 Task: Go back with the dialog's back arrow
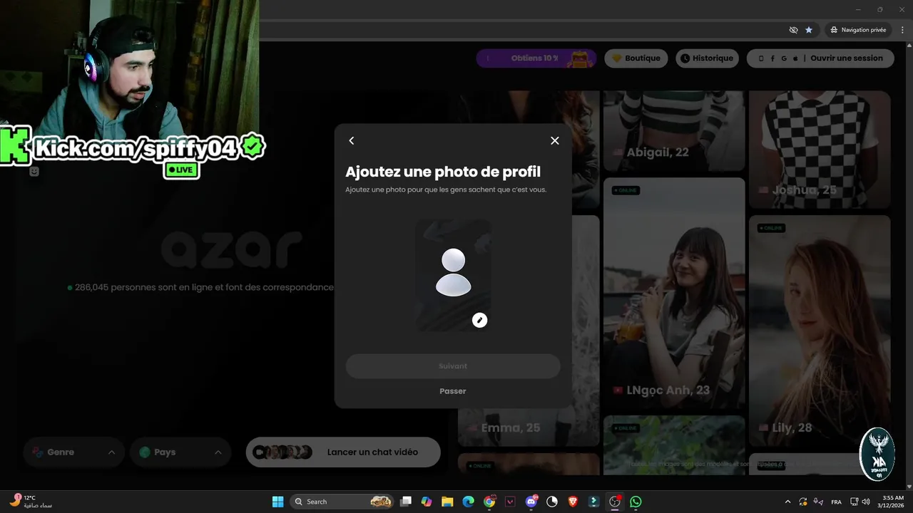coord(351,141)
